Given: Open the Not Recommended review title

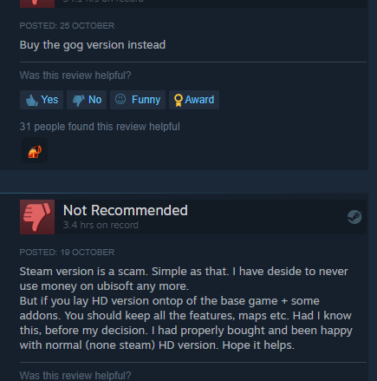Looking at the screenshot, I should tap(126, 210).
